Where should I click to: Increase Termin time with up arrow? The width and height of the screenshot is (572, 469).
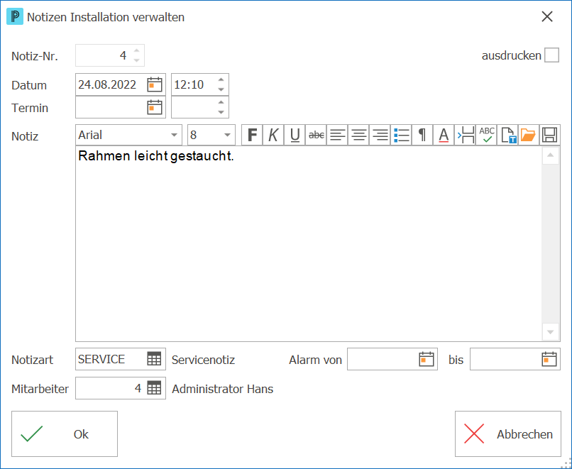221,102
